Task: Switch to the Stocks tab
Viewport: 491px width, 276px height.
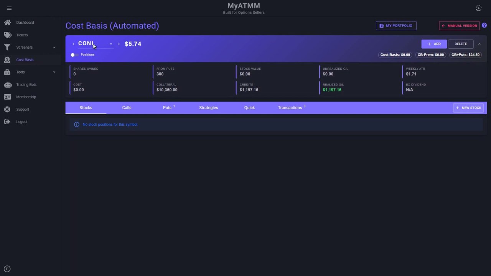Action: 86,108
